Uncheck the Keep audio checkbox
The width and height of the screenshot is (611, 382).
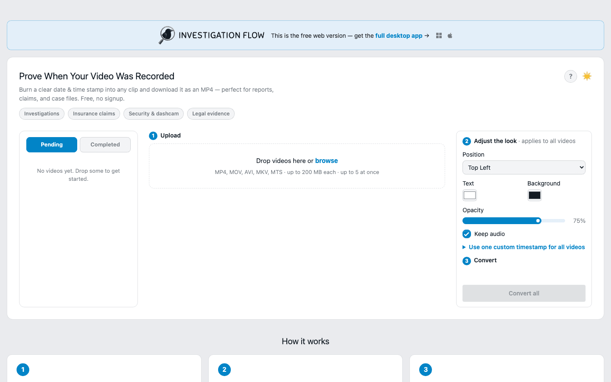[467, 234]
